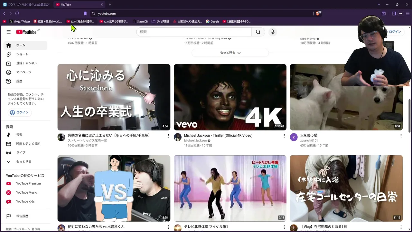412x232 pixels.
Task: Open ツイッチ関連 bookmark folder
Action: [160, 22]
